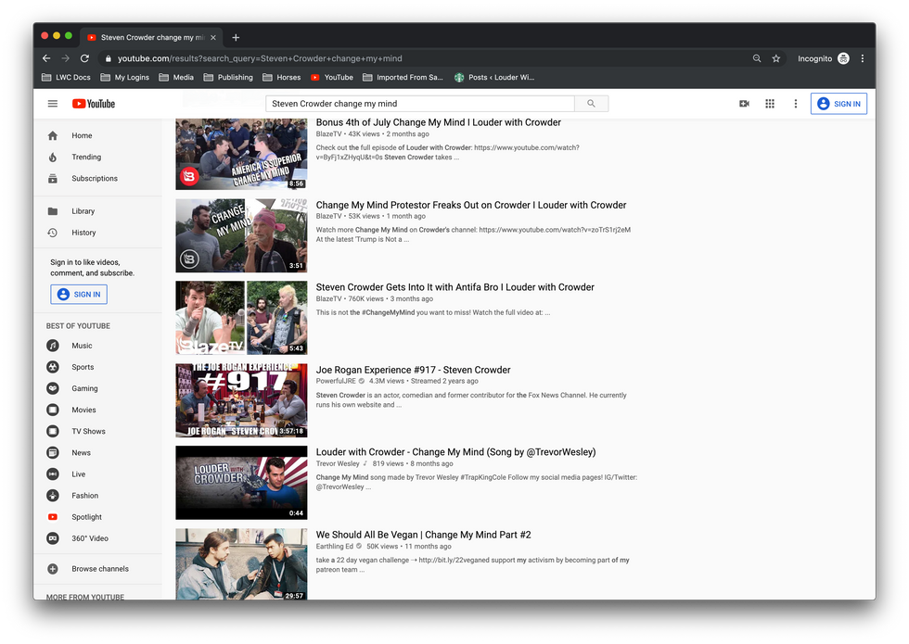
Task: Open title Bonus 4th of July Change My Mind
Action: tap(438, 122)
